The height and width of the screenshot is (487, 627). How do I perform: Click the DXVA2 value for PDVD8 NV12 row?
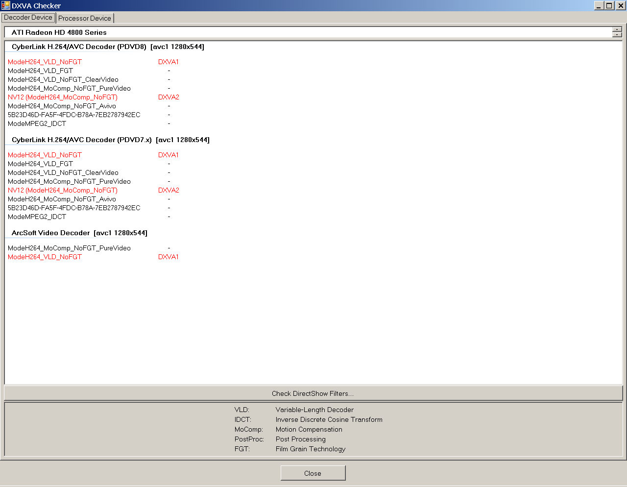pos(169,97)
